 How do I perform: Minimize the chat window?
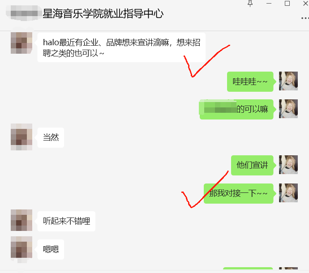[x=269, y=4]
